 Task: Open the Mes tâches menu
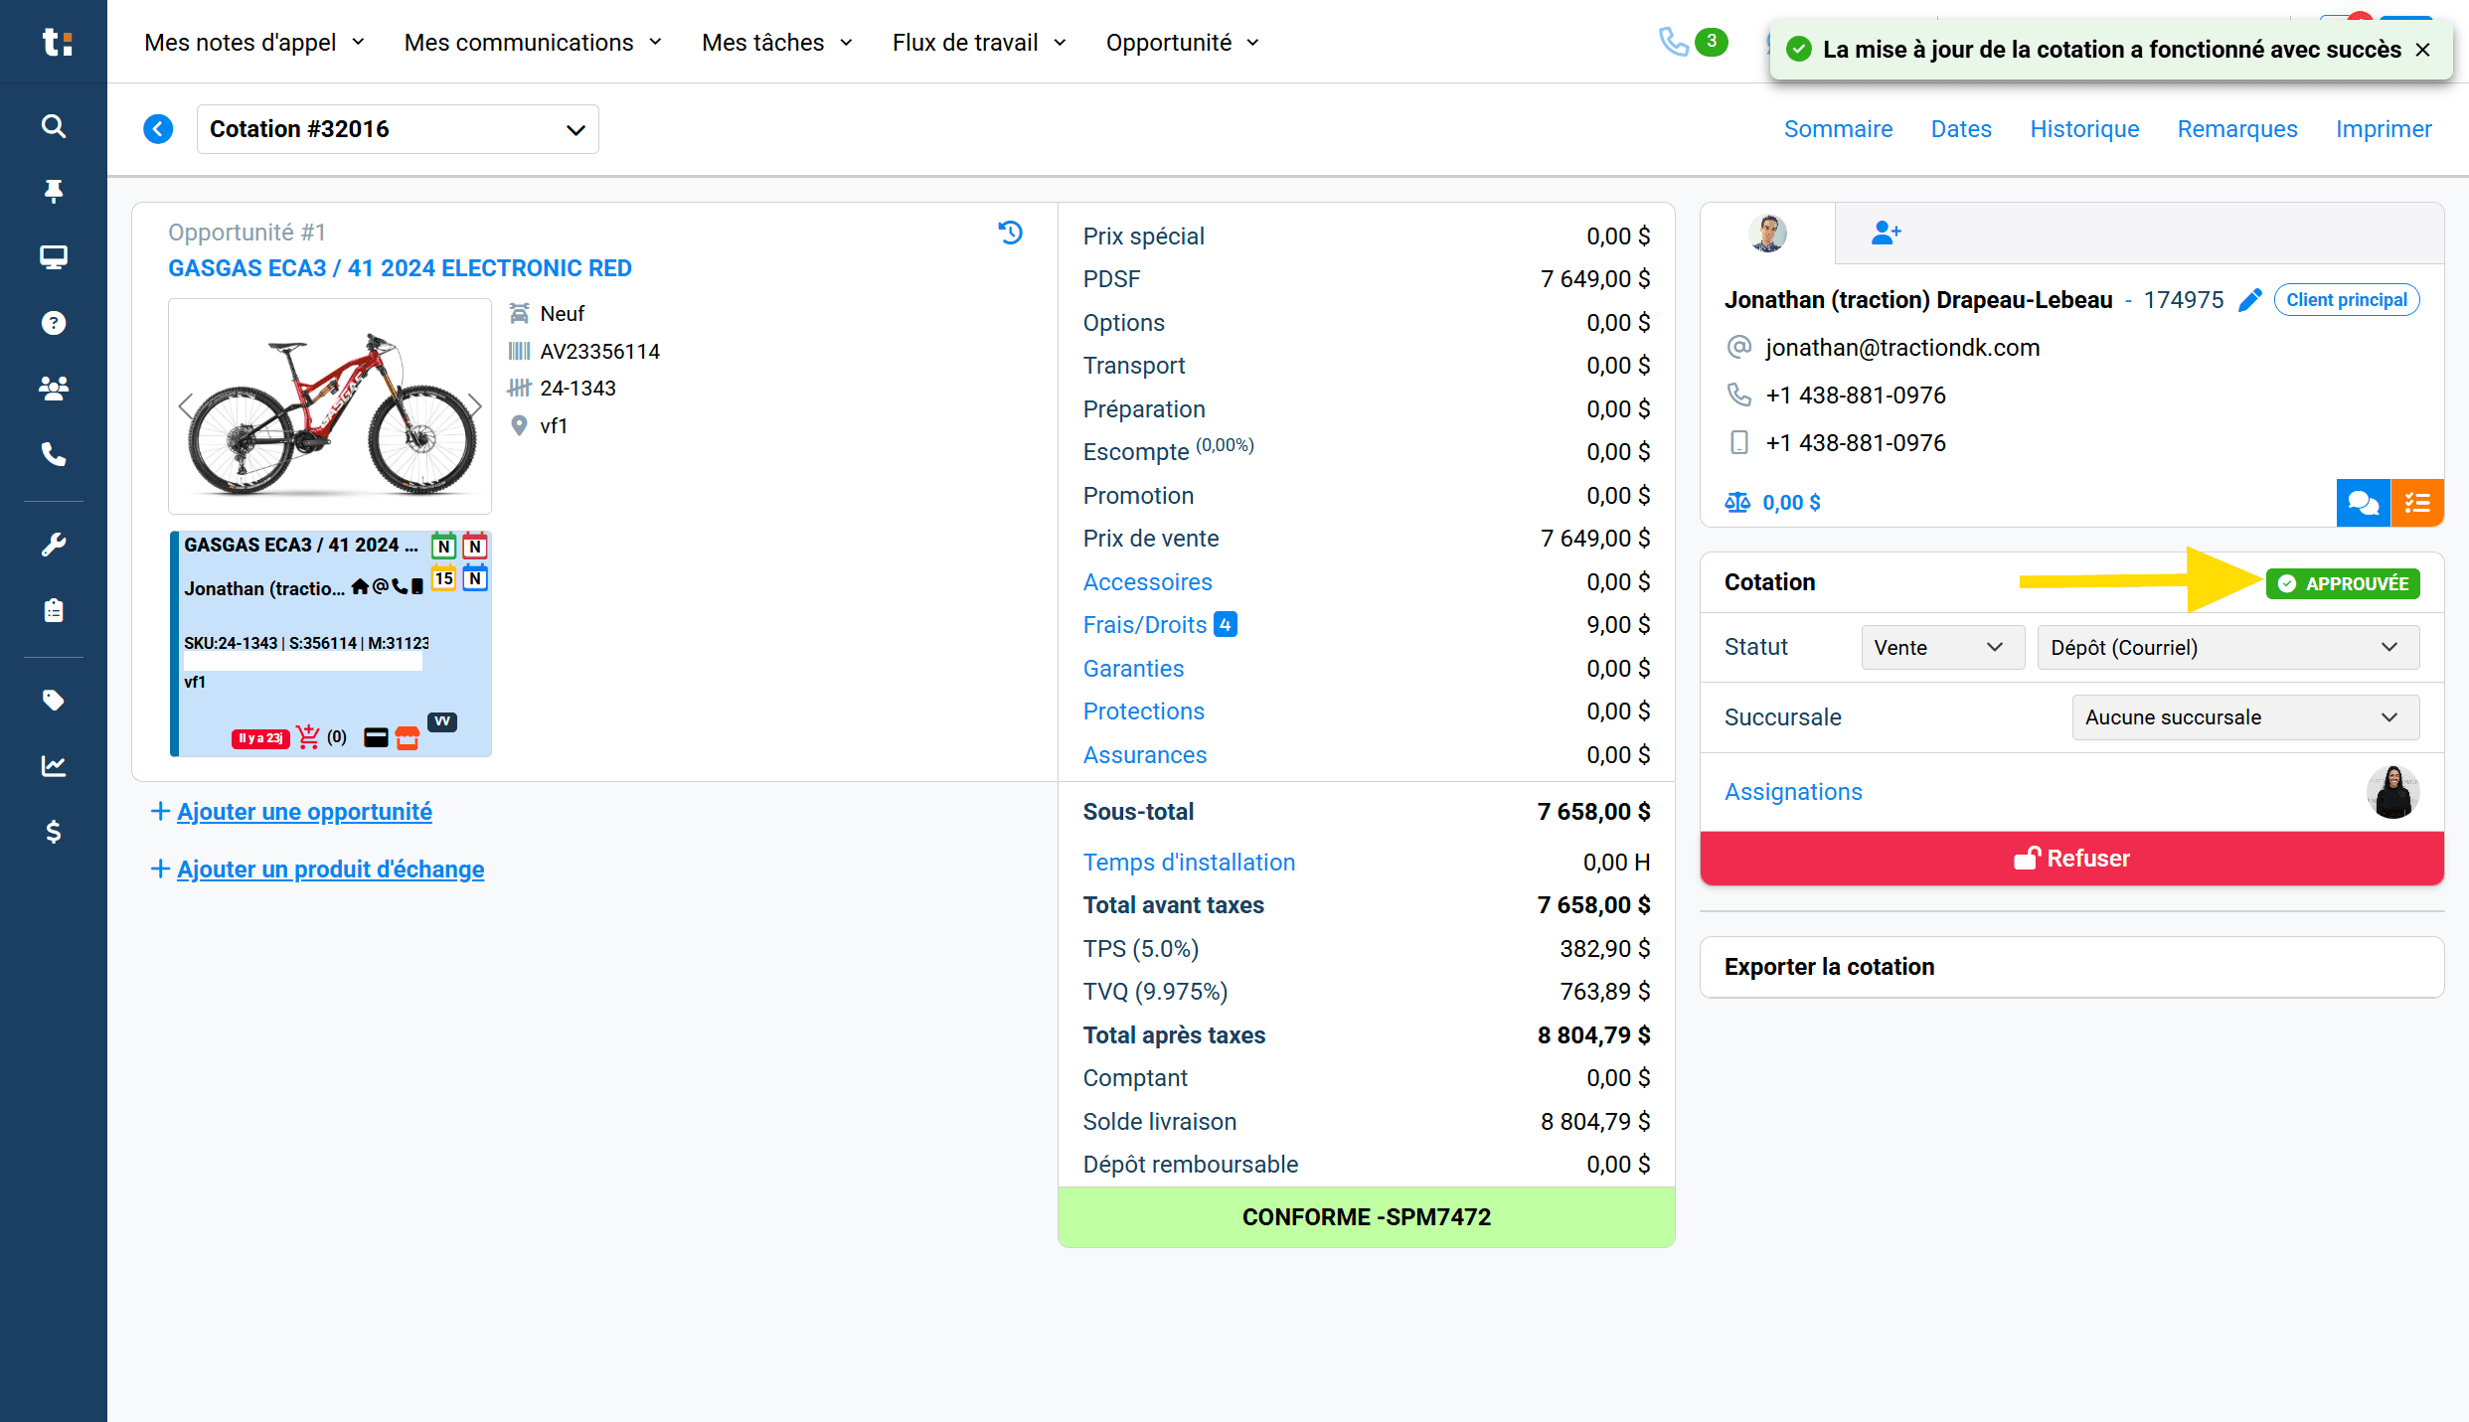(777, 43)
